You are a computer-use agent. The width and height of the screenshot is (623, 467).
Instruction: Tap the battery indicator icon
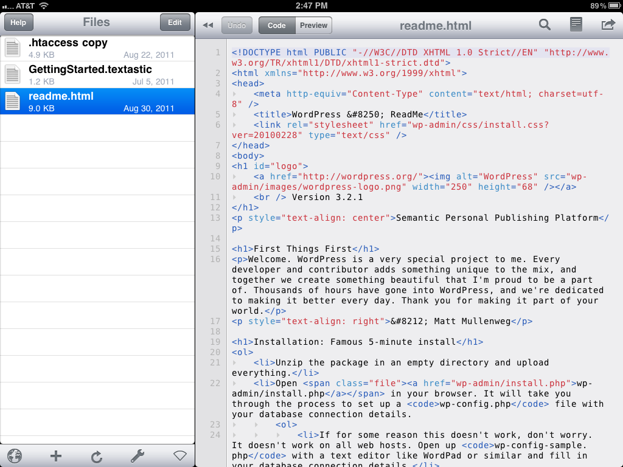(x=614, y=5)
